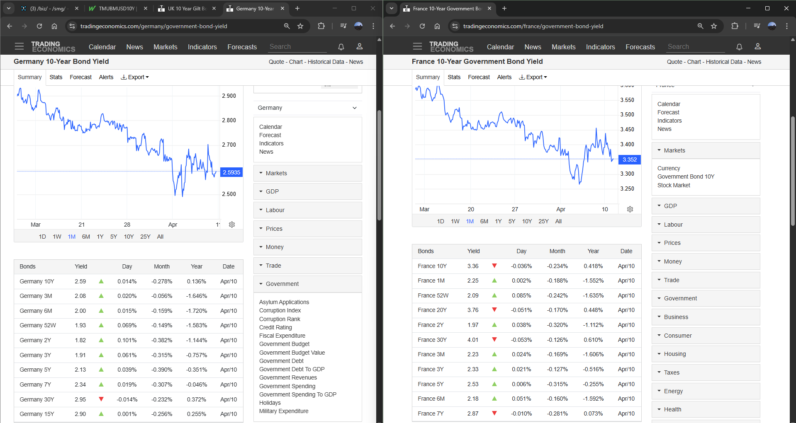Bookmark the France bond yield page

[714, 26]
